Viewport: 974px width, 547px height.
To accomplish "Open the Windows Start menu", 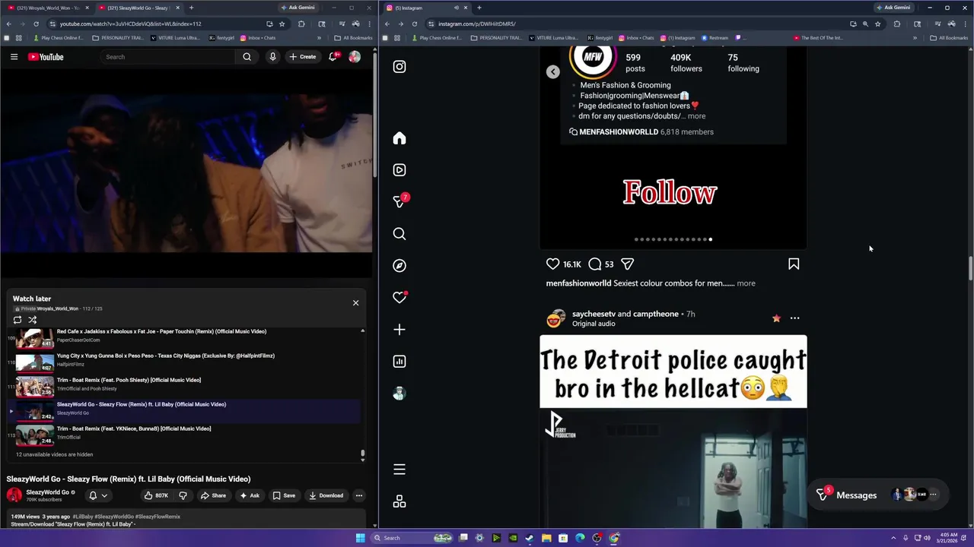I will pos(360,538).
